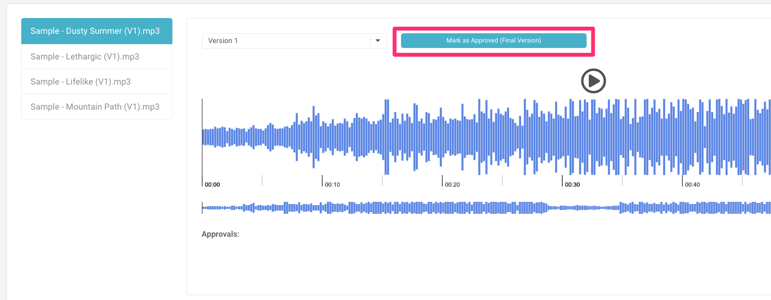Click the unlabeled tick between 00:00 and 00:10
The width and height of the screenshot is (771, 300).
pyautogui.click(x=262, y=180)
